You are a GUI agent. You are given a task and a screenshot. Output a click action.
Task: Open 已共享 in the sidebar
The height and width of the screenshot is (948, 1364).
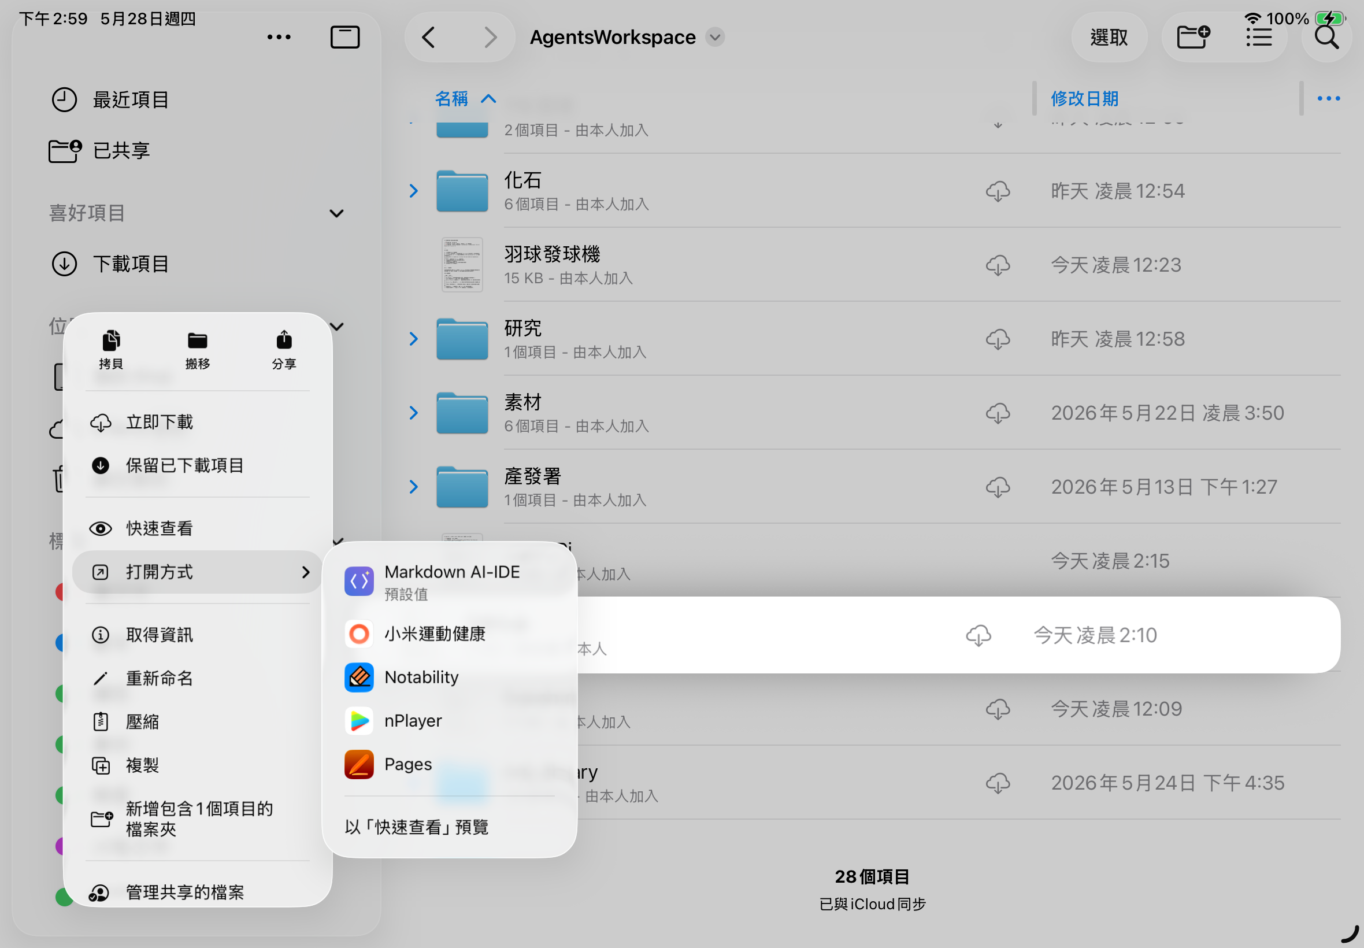[x=196, y=150]
